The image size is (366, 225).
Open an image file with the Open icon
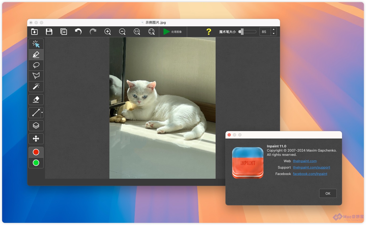pyautogui.click(x=34, y=32)
